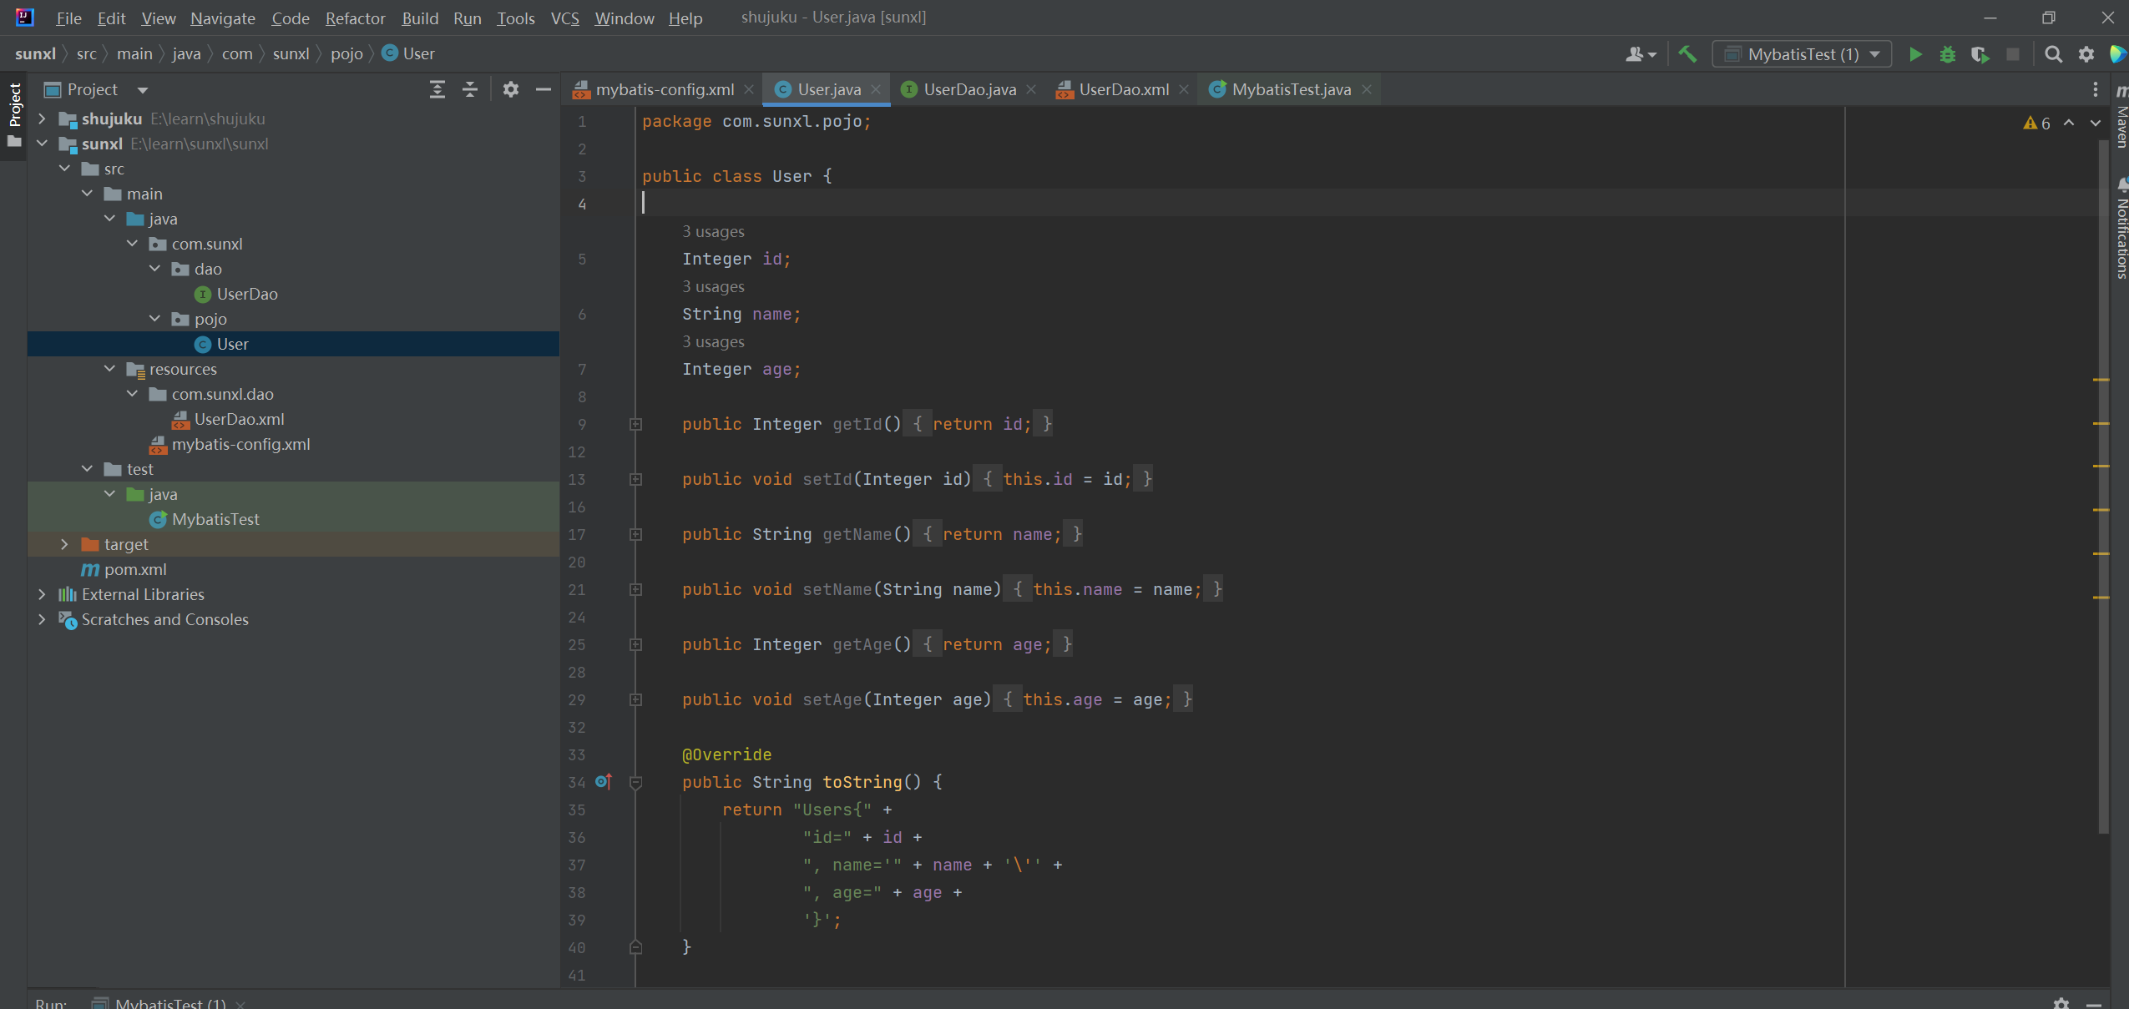2129x1009 pixels.
Task: Switch to the UserDao.xml editor tab
Action: pyautogui.click(x=1123, y=89)
